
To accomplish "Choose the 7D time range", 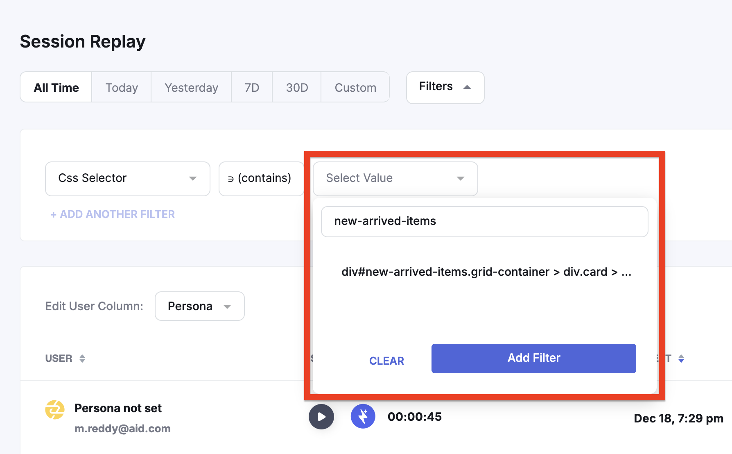I will pos(252,87).
